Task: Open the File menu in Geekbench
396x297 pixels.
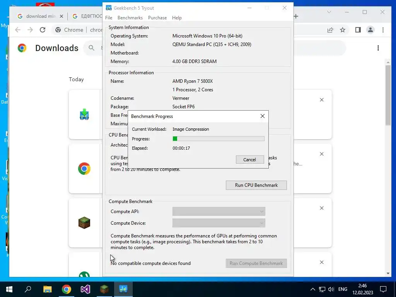Action: [x=109, y=18]
